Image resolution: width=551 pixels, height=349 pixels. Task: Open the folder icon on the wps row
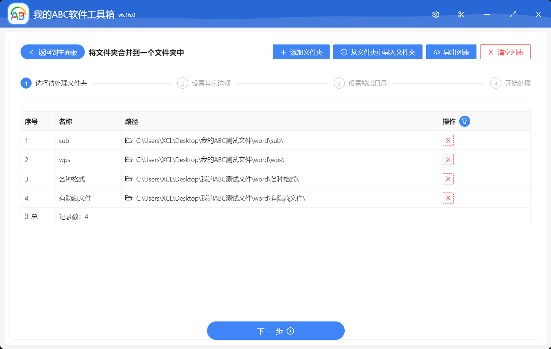click(128, 159)
